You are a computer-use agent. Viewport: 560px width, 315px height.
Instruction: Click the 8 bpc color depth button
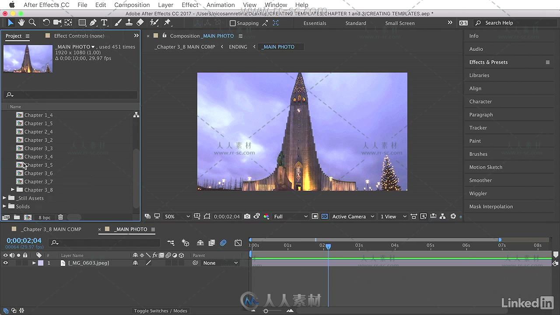(x=45, y=217)
